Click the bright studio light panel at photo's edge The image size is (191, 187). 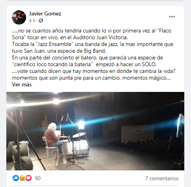[x=180, y=126]
